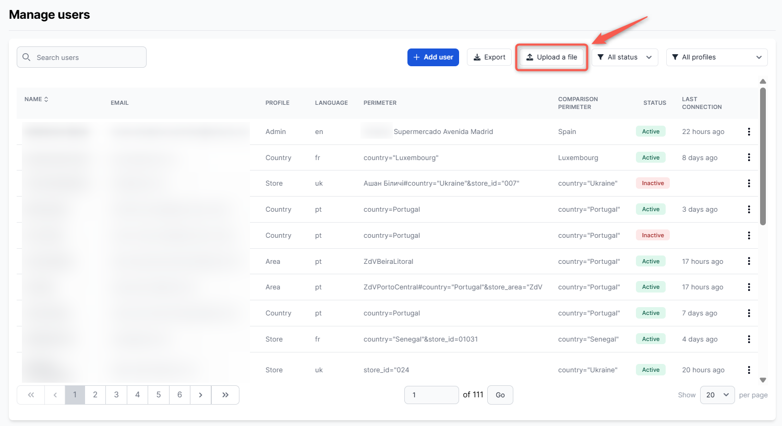The width and height of the screenshot is (782, 426).
Task: Expand the All status filter dropdown
Action: (624, 57)
